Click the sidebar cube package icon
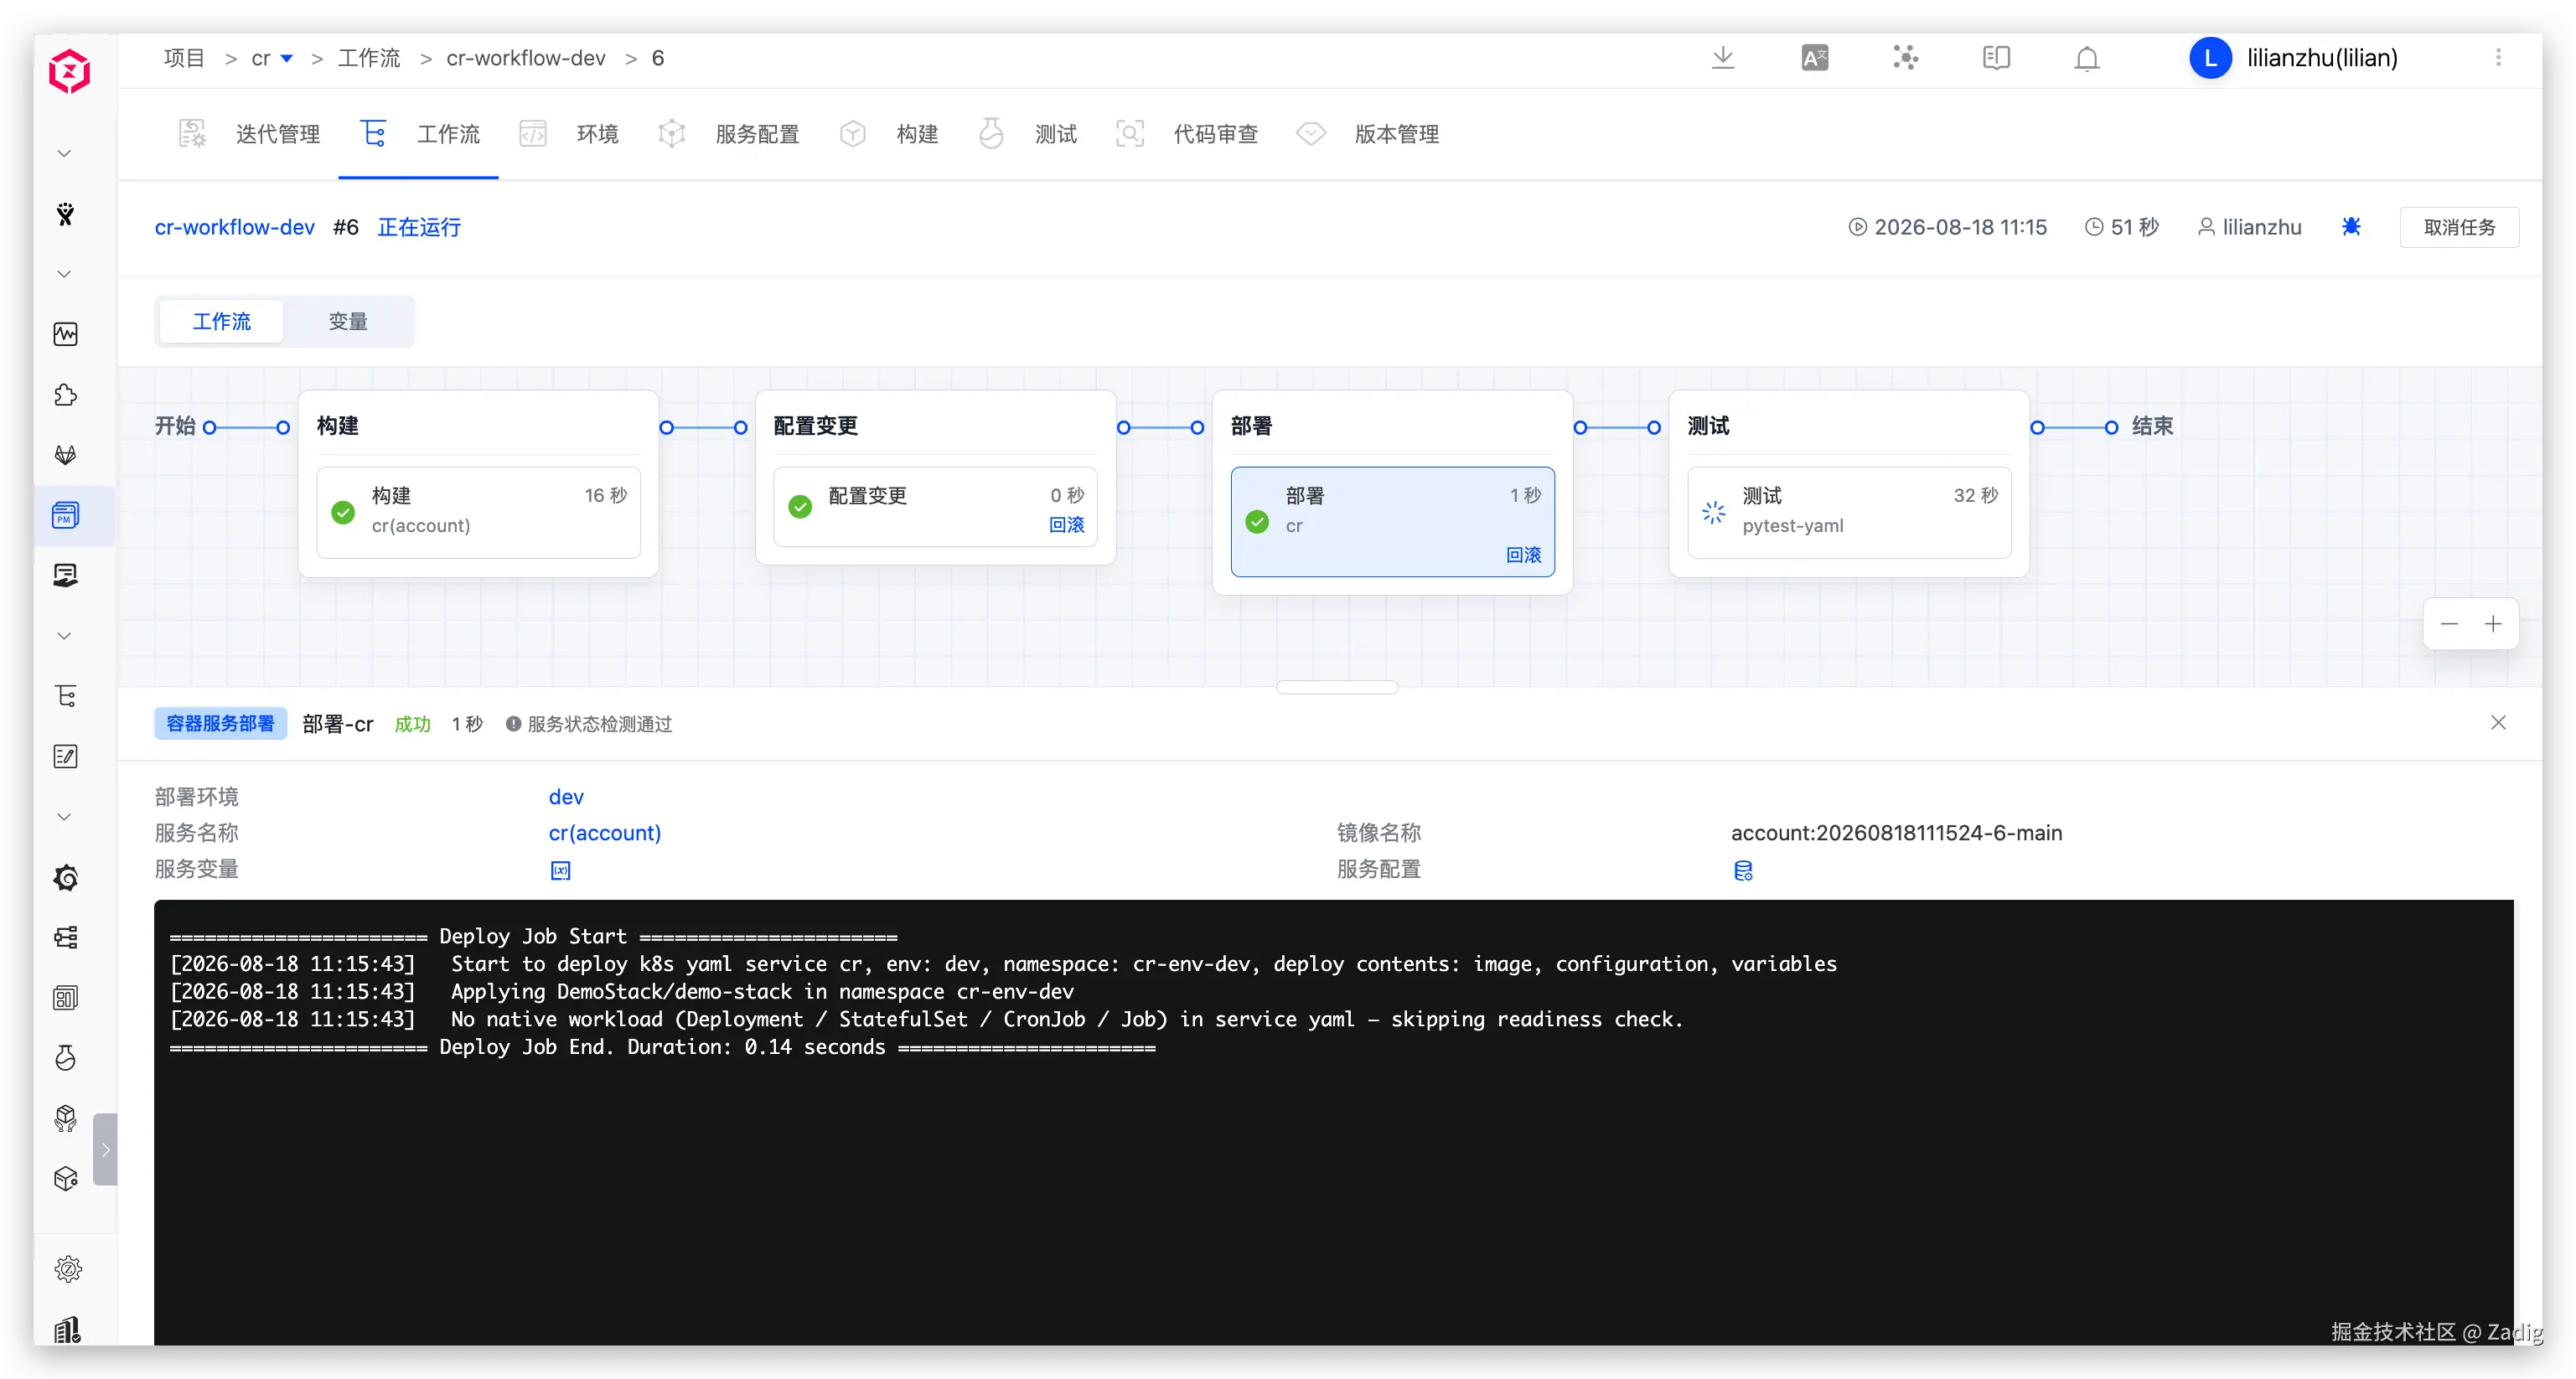The image size is (2576, 1379). [x=66, y=1178]
